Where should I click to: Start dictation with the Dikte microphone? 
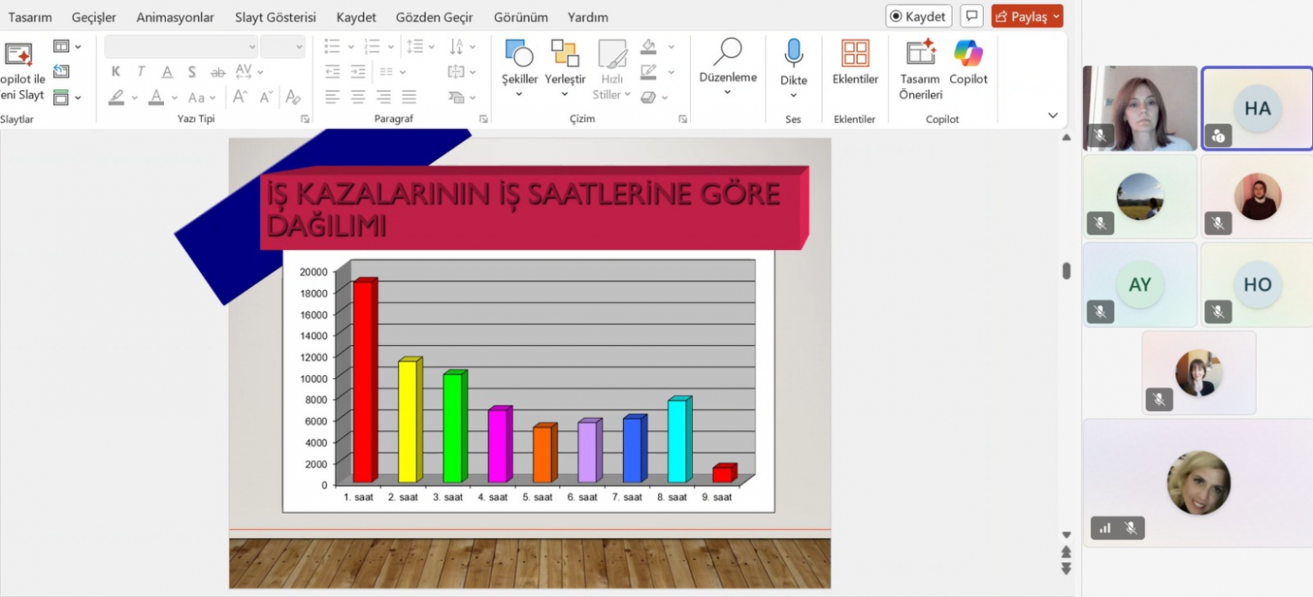(793, 54)
